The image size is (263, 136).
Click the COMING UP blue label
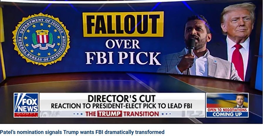tap(227, 114)
